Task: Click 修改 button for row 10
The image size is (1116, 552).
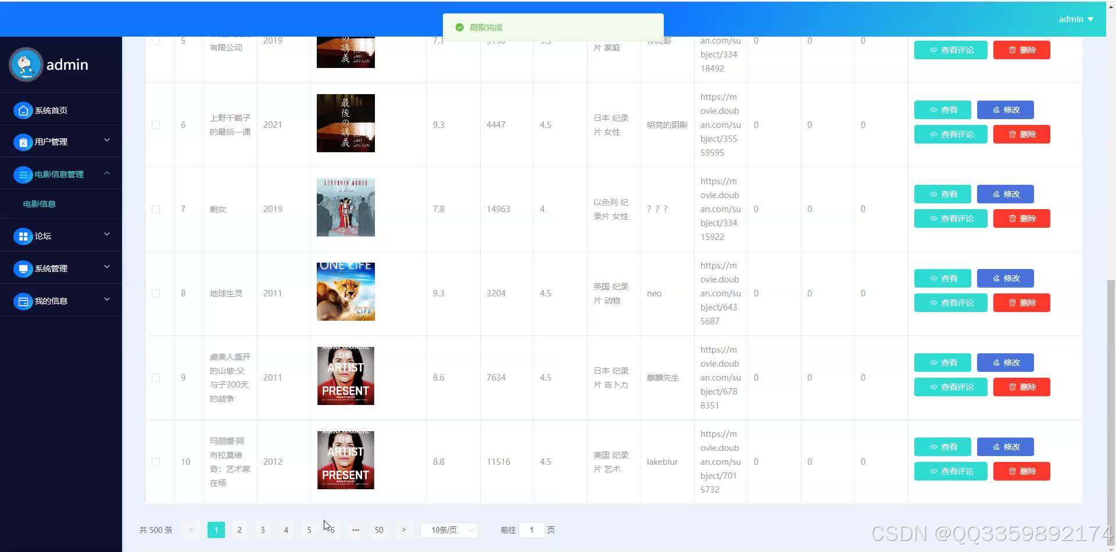Action: click(1006, 447)
